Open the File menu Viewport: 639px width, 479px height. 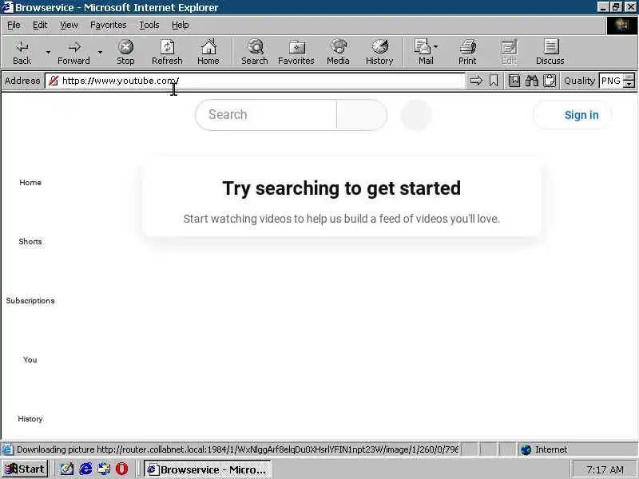click(14, 26)
